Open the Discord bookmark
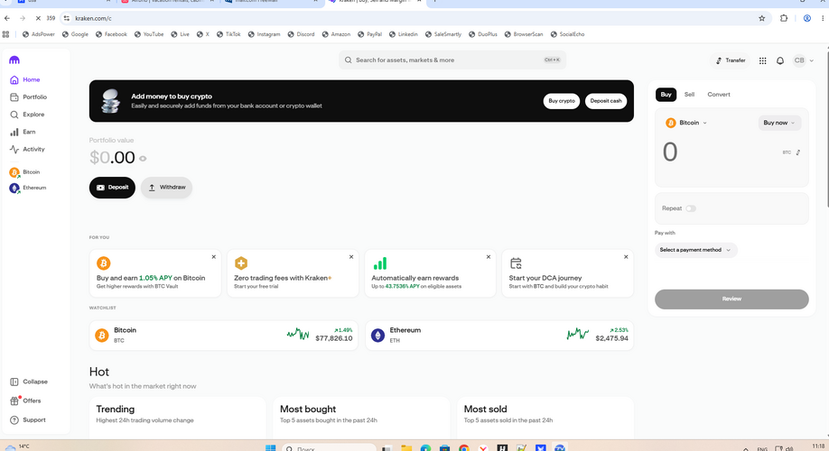 [301, 34]
